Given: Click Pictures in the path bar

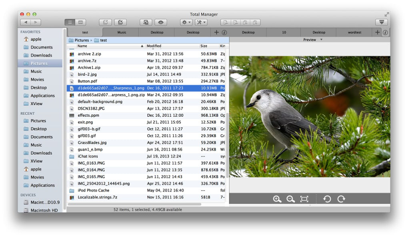Looking at the screenshot, I should [x=79, y=40].
